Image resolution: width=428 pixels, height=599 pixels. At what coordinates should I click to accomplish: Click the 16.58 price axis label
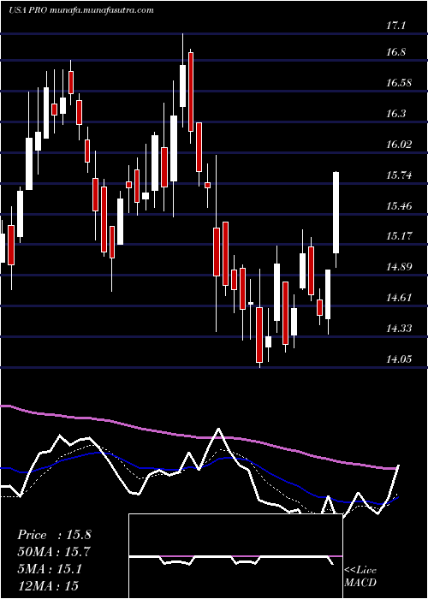[399, 83]
